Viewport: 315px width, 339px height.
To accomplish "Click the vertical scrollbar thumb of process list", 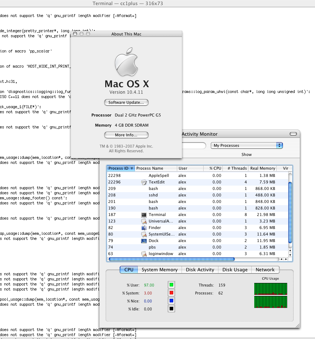I will 290,212.
